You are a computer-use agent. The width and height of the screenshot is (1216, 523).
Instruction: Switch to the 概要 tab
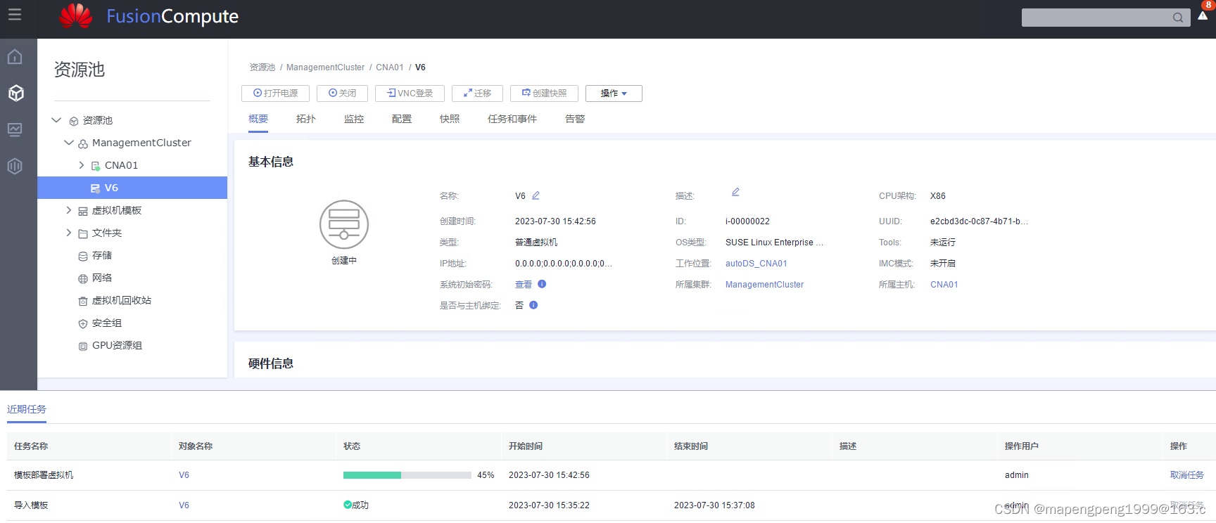pos(258,119)
